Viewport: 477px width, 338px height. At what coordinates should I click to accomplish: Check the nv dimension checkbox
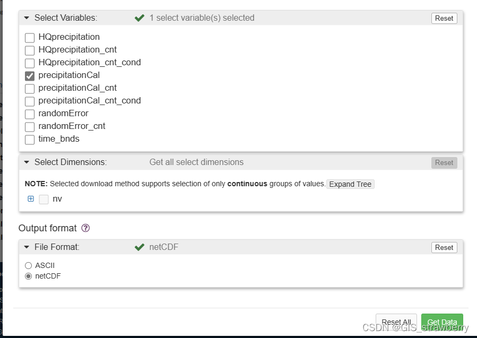coord(44,200)
